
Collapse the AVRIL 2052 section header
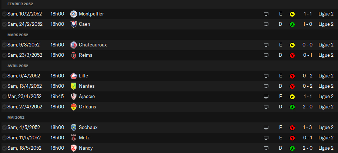[x=18, y=66]
